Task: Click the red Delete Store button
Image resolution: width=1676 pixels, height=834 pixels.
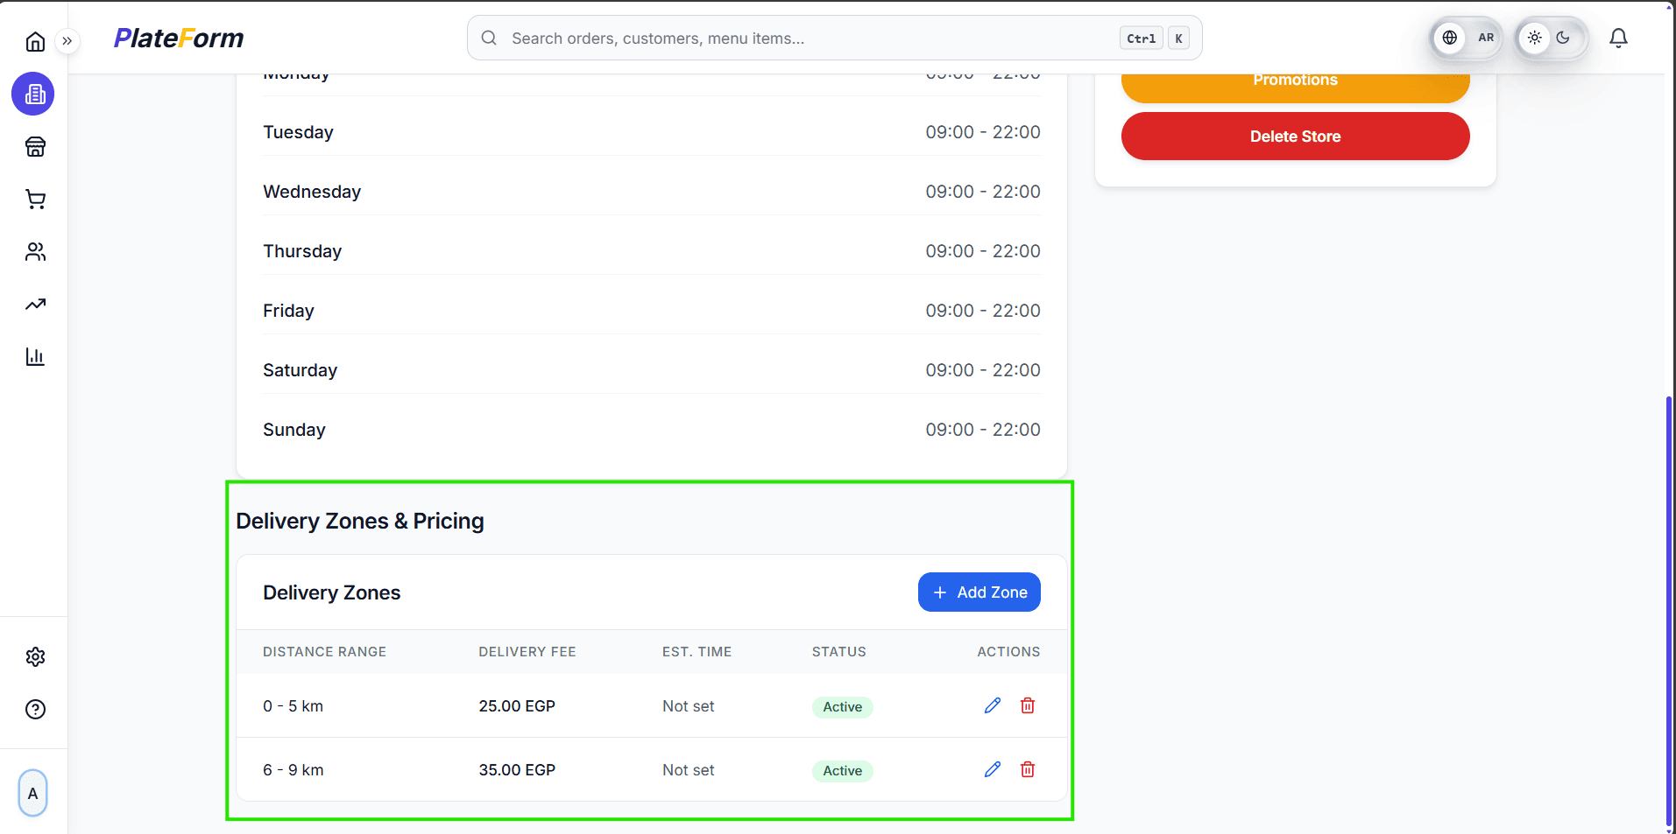Action: pyautogui.click(x=1295, y=137)
